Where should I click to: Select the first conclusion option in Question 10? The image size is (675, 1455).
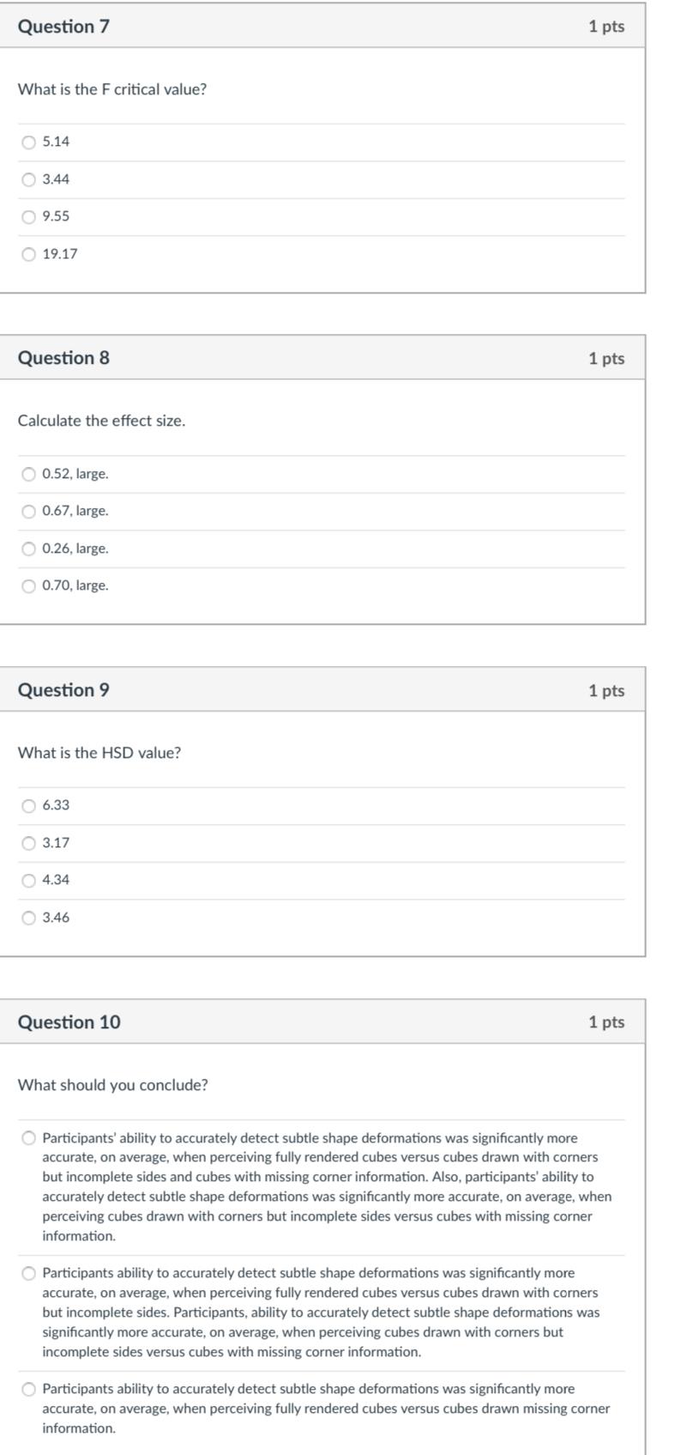(28, 1136)
